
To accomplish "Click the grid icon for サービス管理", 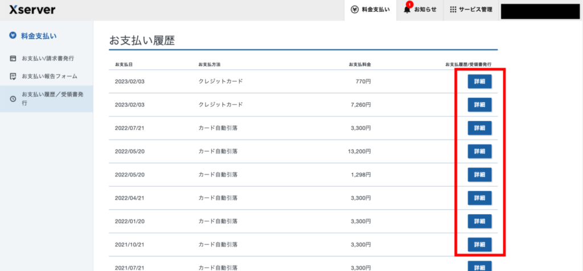I will pyautogui.click(x=453, y=10).
